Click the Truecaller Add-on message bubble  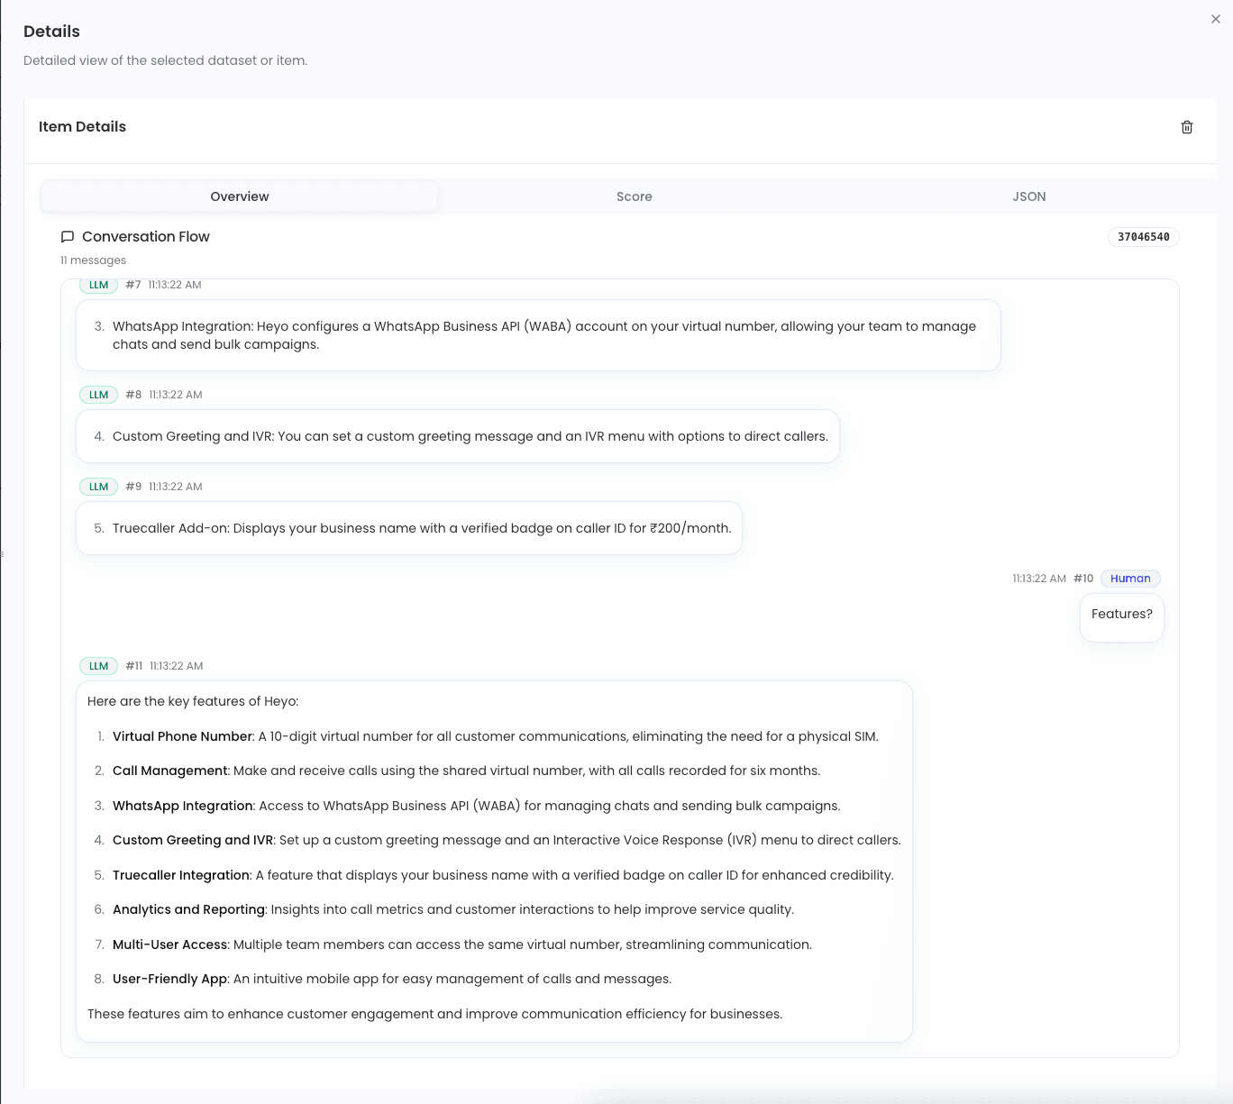[408, 528]
